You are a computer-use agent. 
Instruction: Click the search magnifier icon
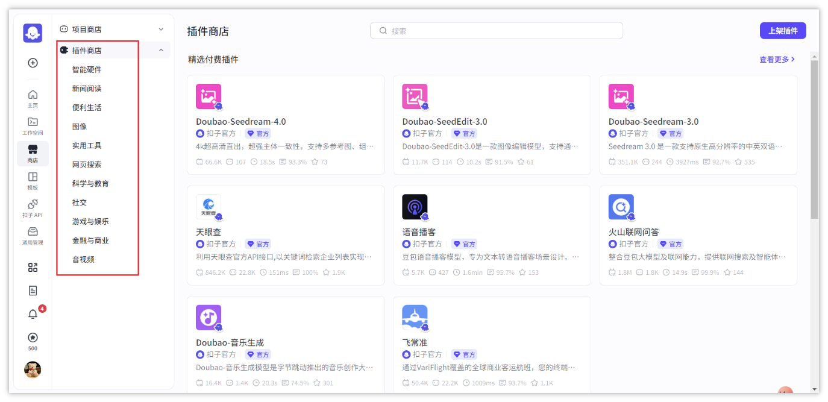coord(383,31)
